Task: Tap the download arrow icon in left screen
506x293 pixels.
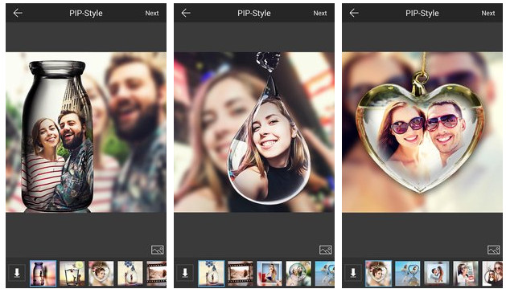Action: [x=17, y=273]
